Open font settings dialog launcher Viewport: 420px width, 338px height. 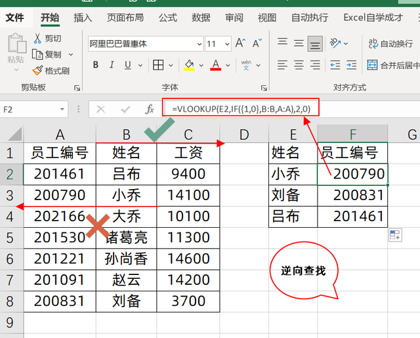tap(264, 88)
